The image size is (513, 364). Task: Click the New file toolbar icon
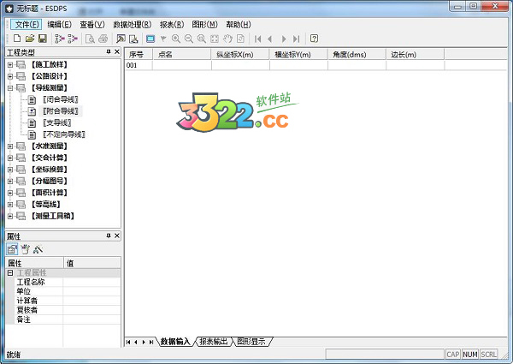click(x=17, y=39)
